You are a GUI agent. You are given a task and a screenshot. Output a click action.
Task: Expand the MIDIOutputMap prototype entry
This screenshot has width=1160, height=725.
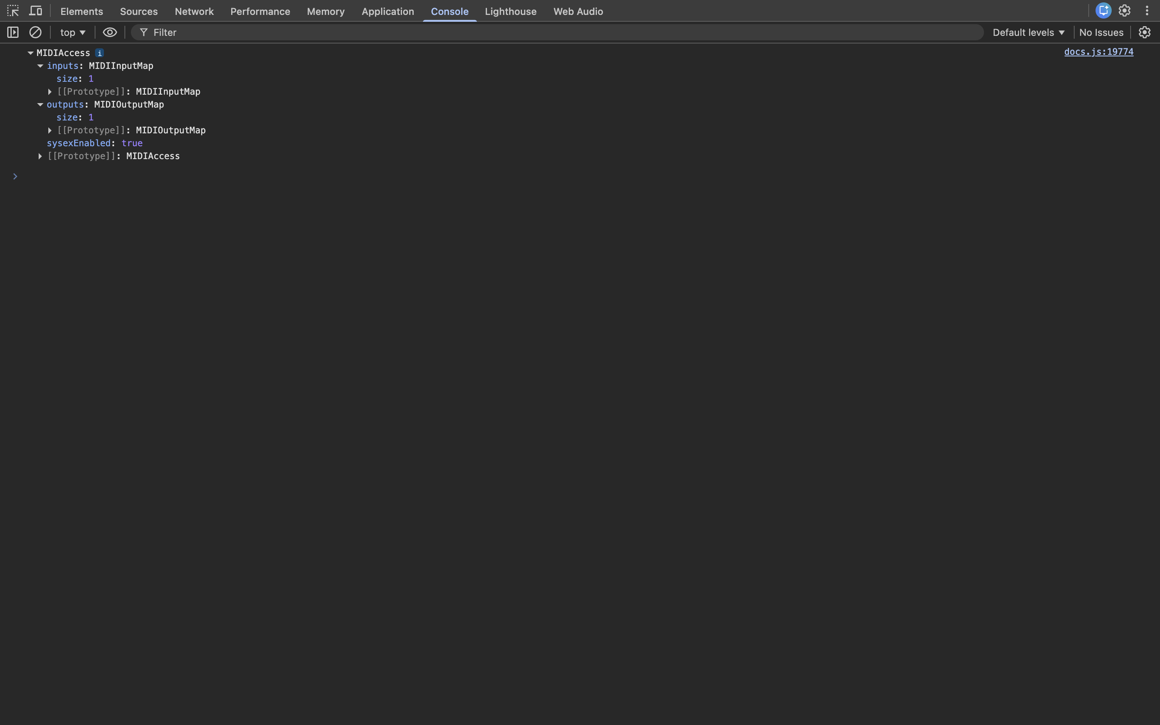tap(50, 130)
